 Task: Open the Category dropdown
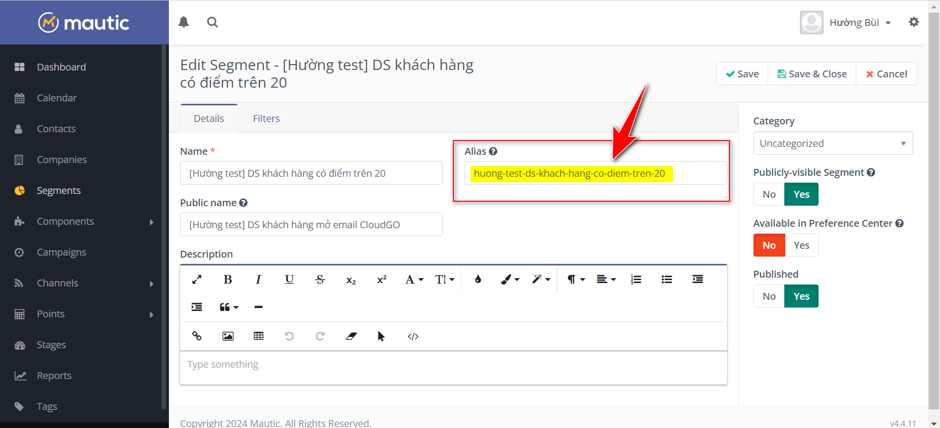click(x=832, y=143)
